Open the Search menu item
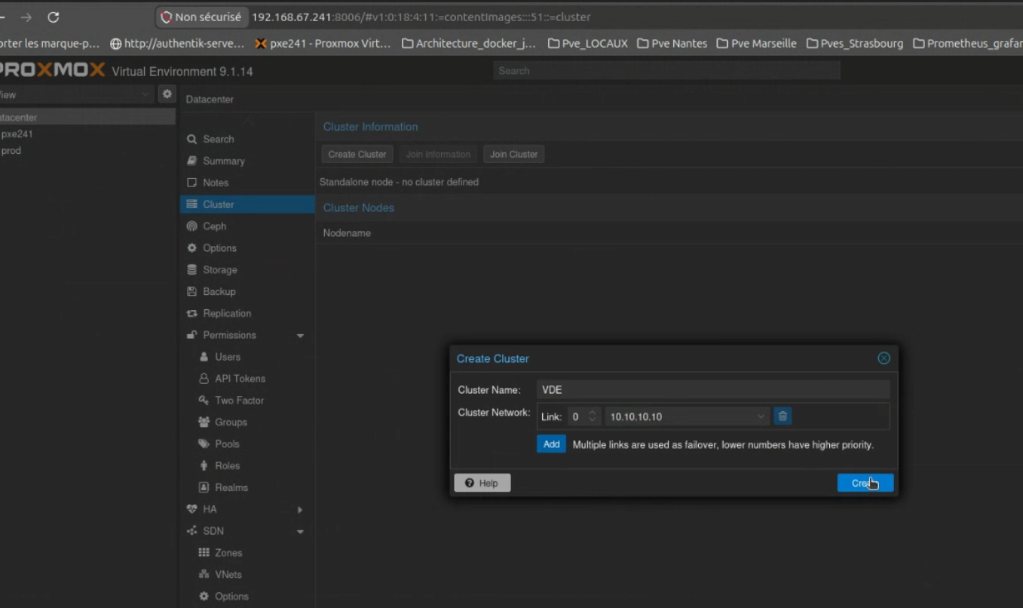Viewport: 1023px width, 608px height. [247, 140]
